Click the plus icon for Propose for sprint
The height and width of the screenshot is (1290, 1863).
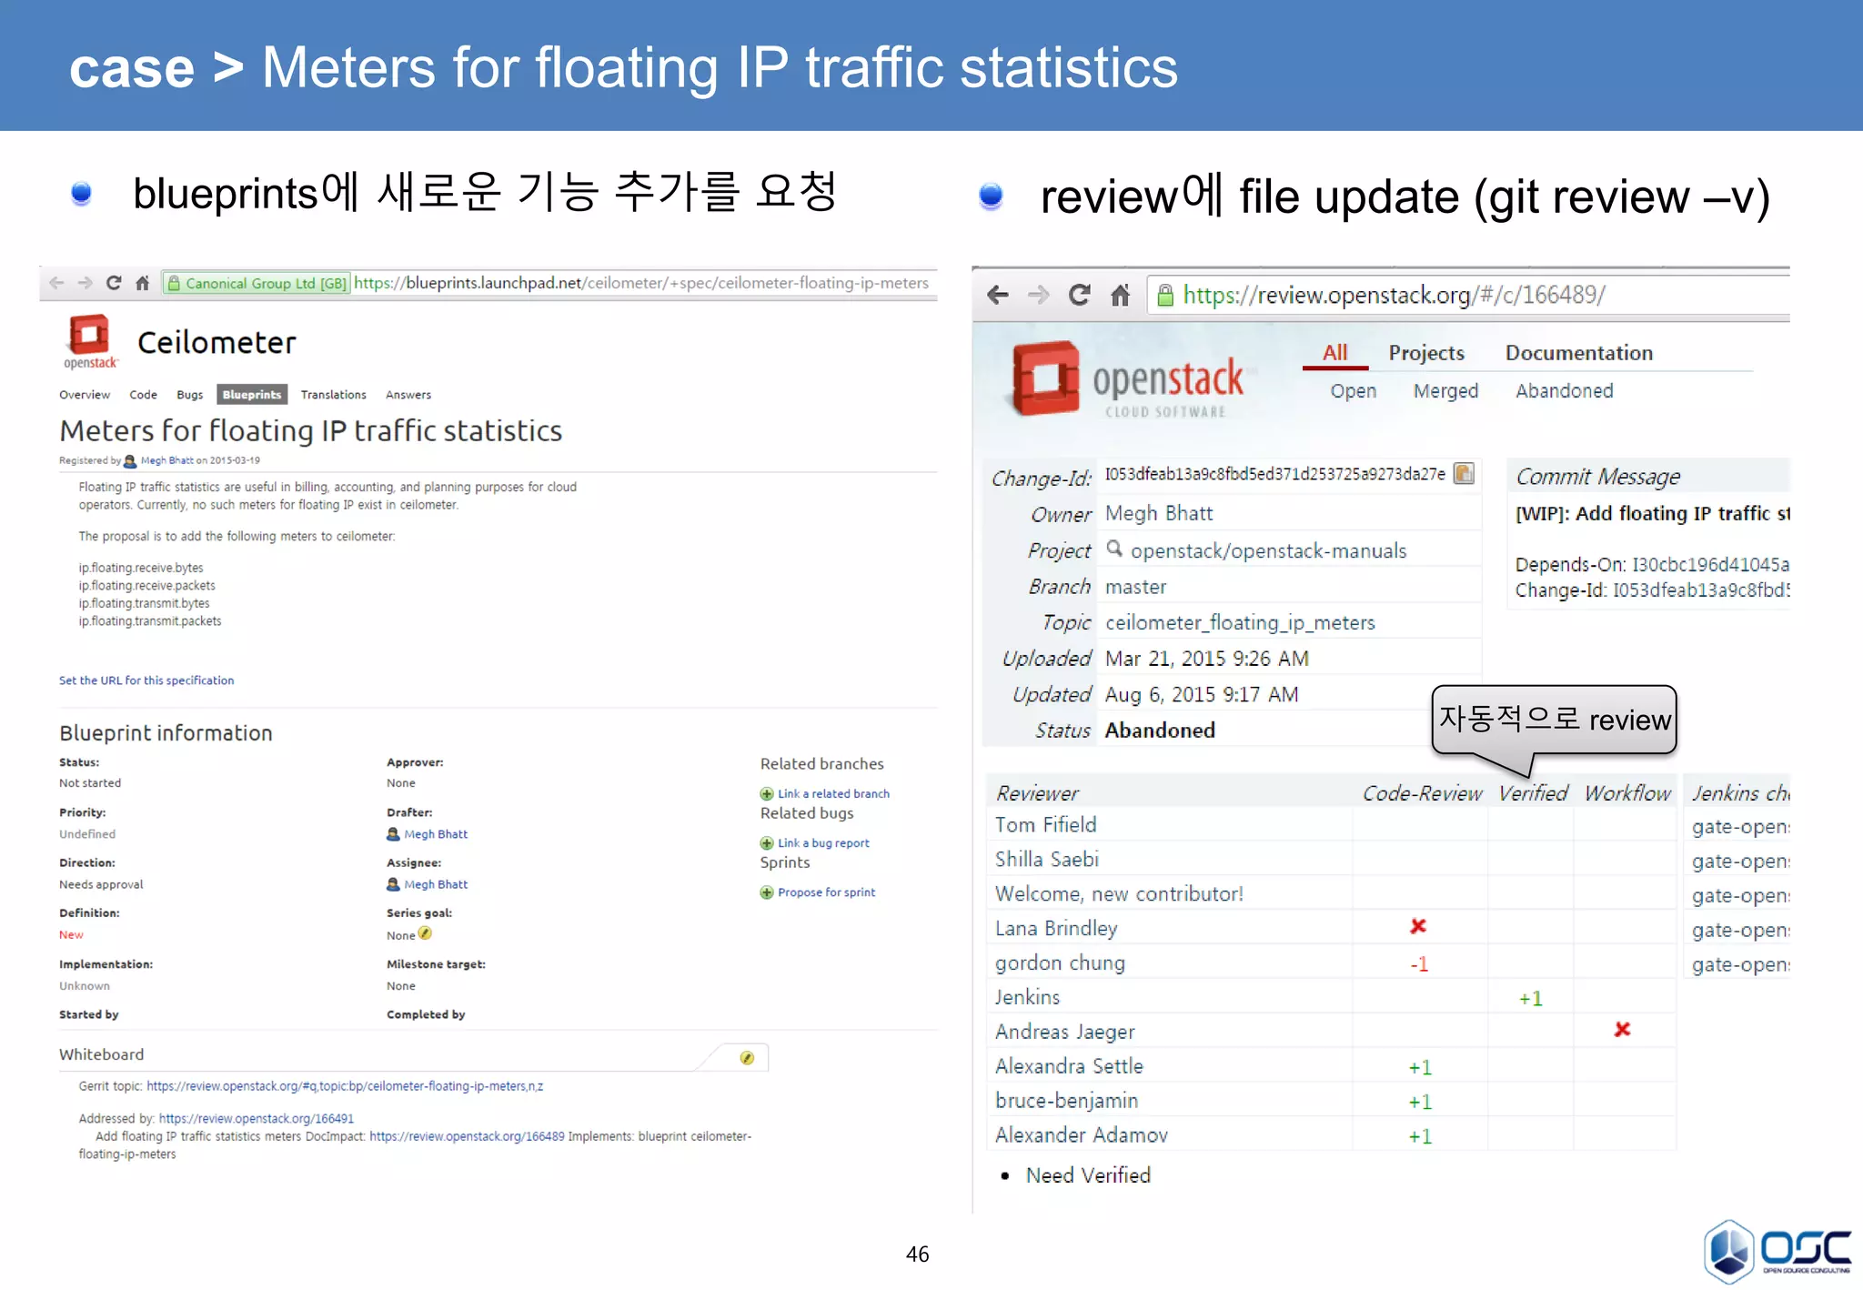[767, 892]
